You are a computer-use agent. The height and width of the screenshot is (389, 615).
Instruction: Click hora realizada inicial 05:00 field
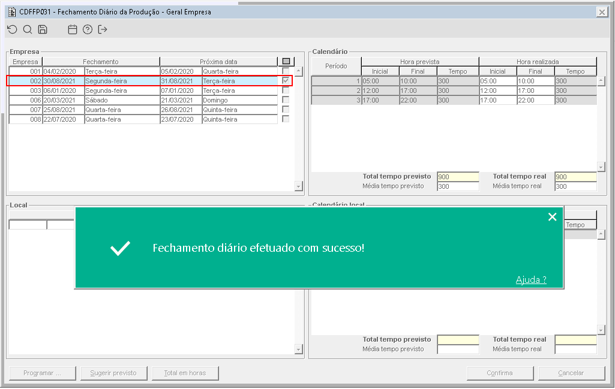point(498,81)
